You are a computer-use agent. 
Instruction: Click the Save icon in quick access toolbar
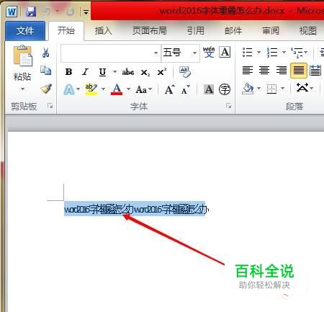pos(31,12)
